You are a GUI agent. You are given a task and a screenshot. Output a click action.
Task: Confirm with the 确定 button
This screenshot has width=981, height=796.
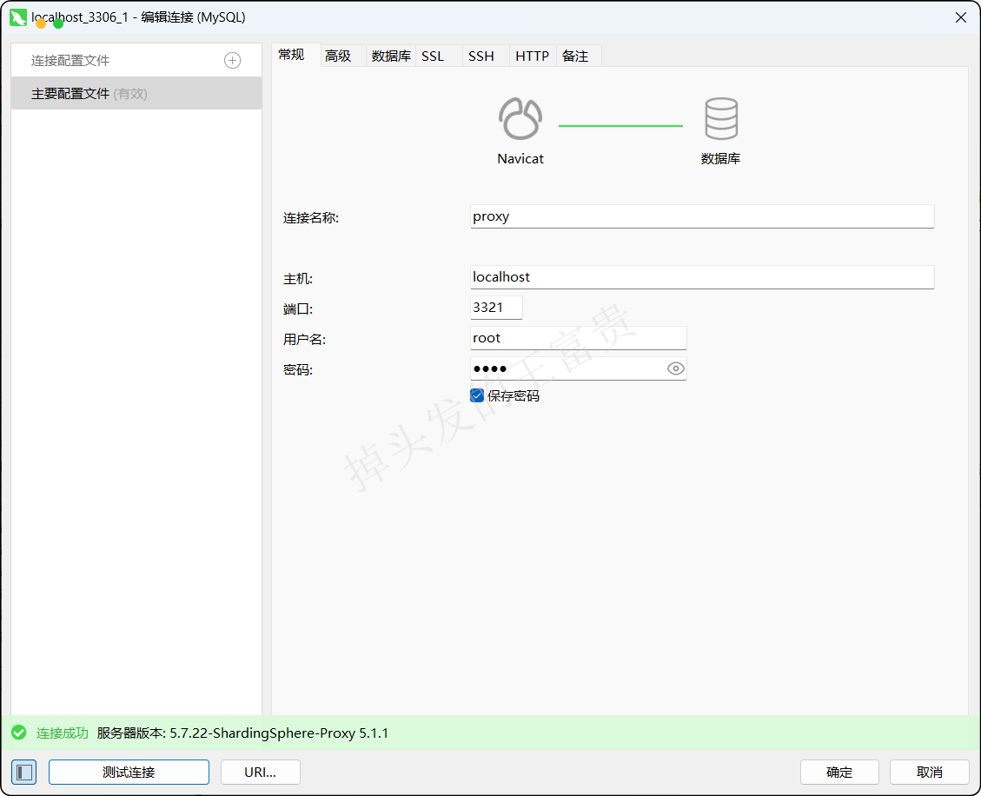coord(839,773)
